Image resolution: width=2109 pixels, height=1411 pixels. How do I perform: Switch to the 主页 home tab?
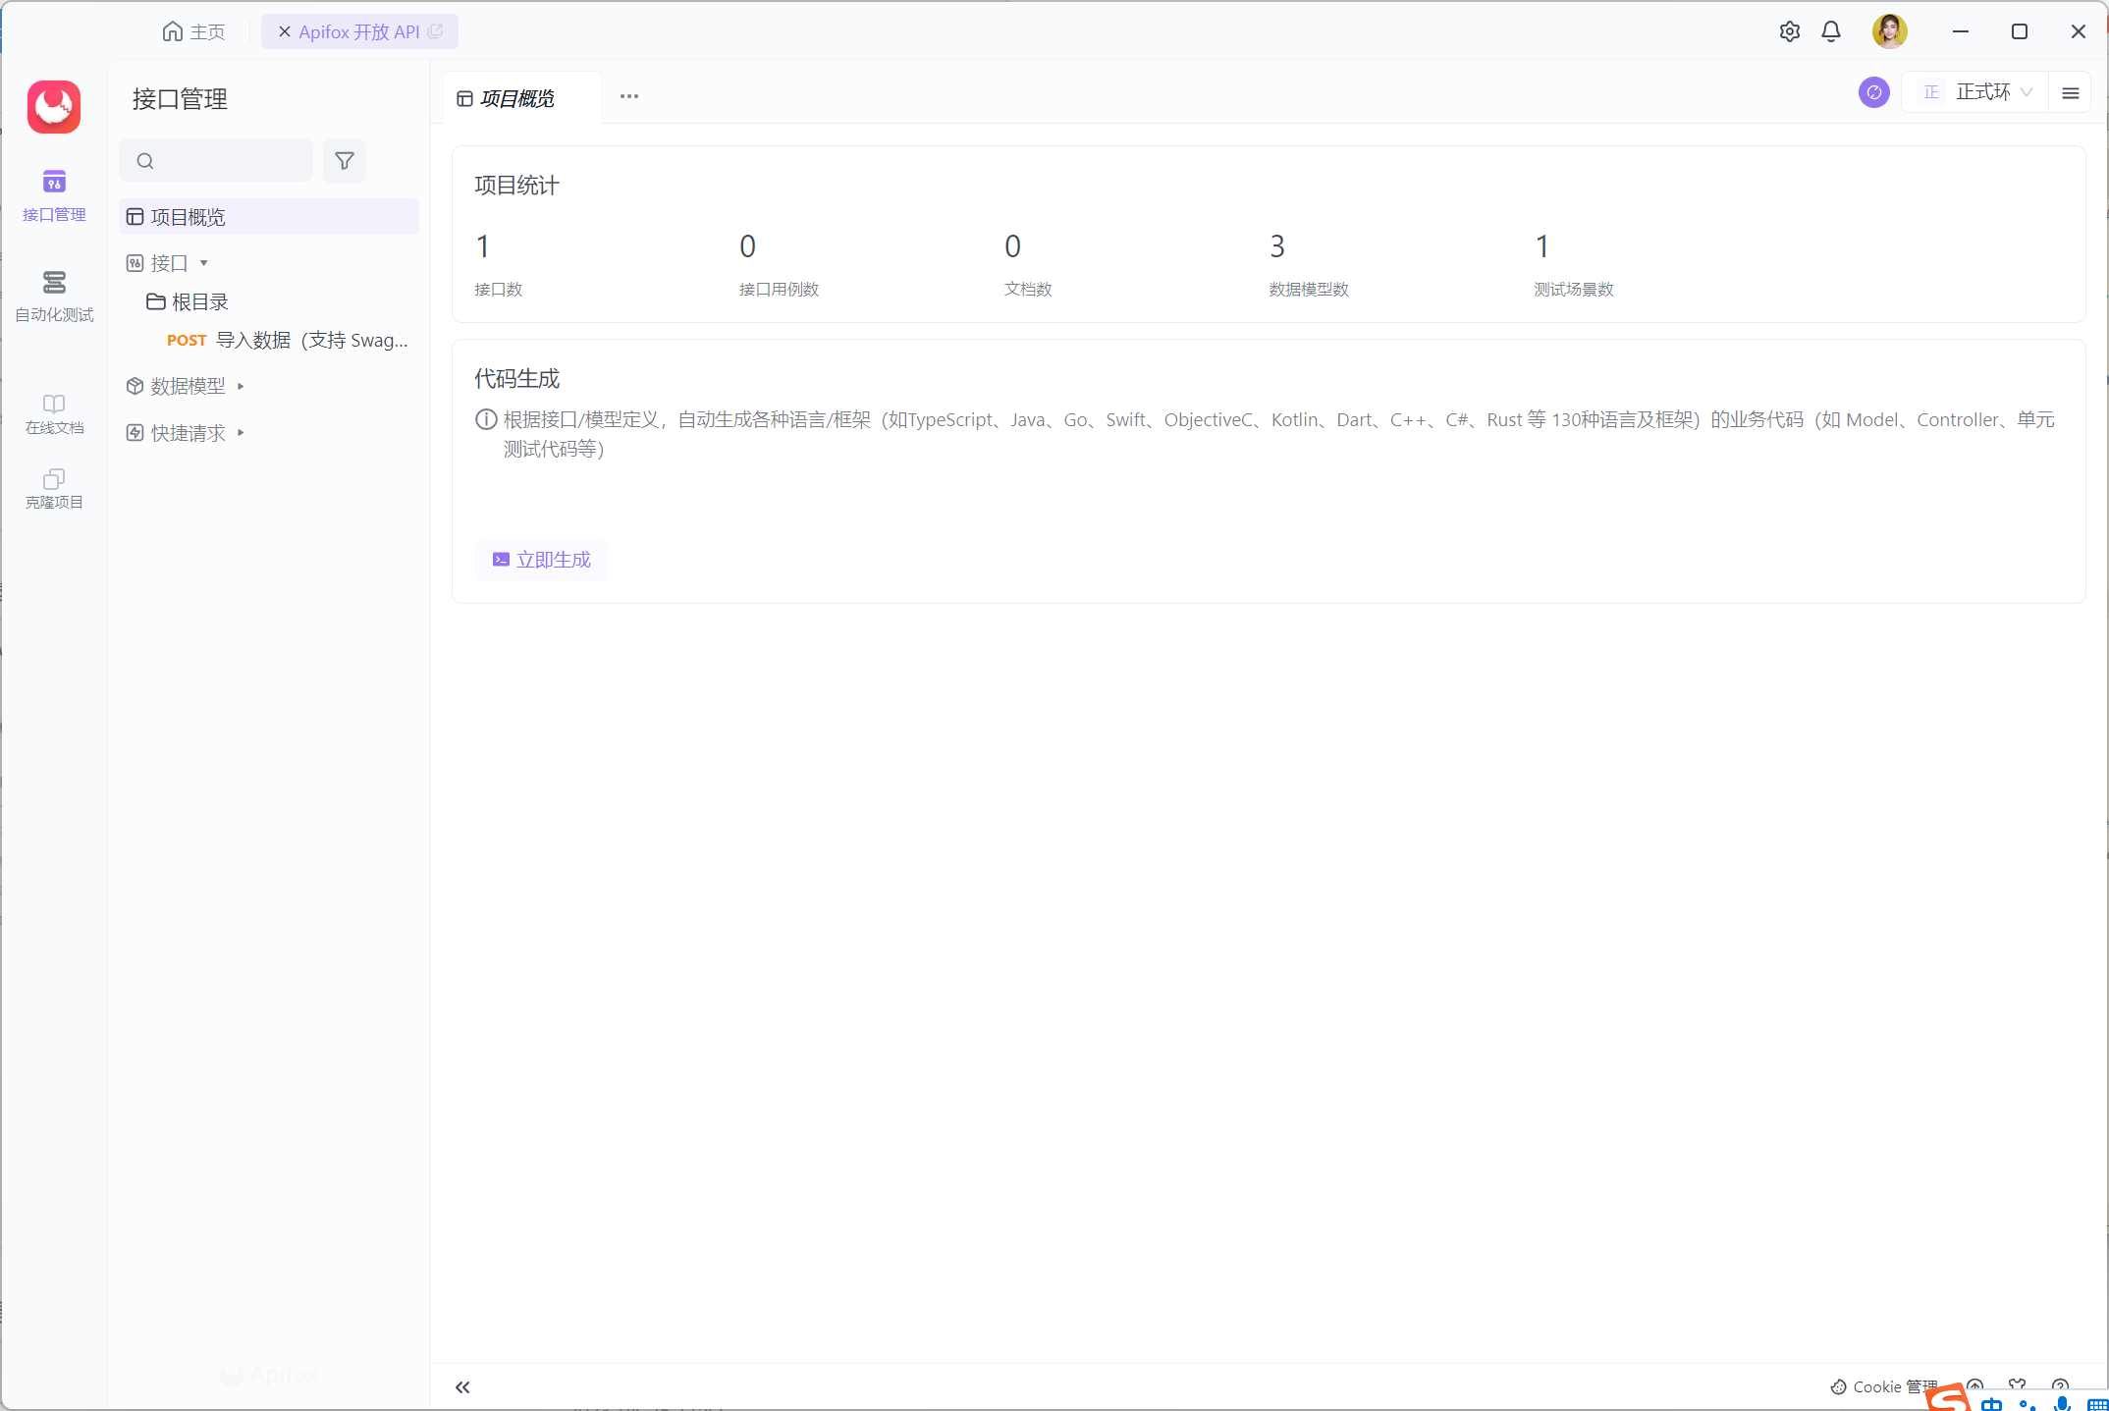click(194, 31)
